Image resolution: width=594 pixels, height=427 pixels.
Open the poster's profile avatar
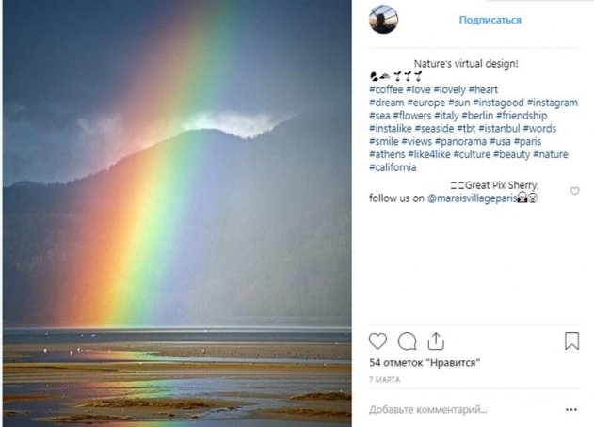(x=383, y=20)
